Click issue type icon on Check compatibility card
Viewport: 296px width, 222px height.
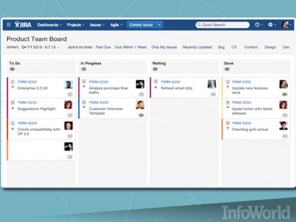pos(12,123)
